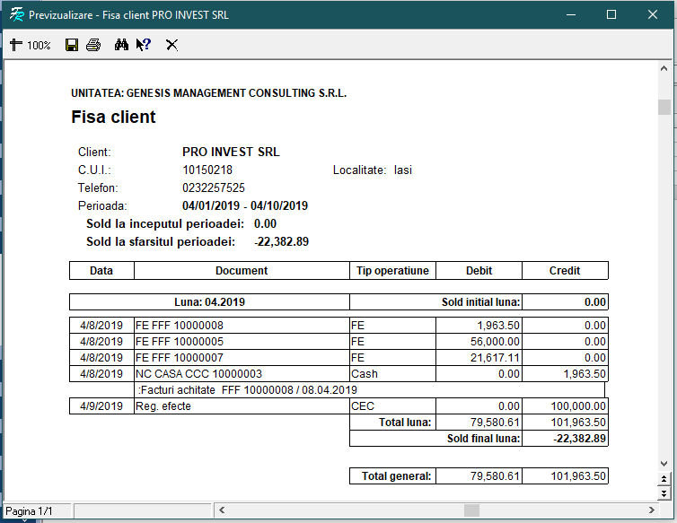Open Find with the binoculars icon
Screen dimensions: 677x523
(x=122, y=45)
